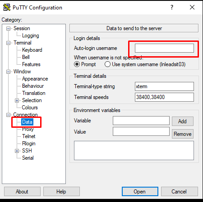Select Use system username radio option
The height and width of the screenshot is (202, 203).
coord(107,64)
